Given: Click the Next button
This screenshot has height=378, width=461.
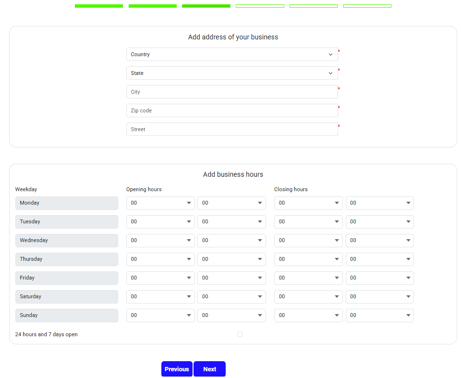Looking at the screenshot, I should (x=209, y=369).
